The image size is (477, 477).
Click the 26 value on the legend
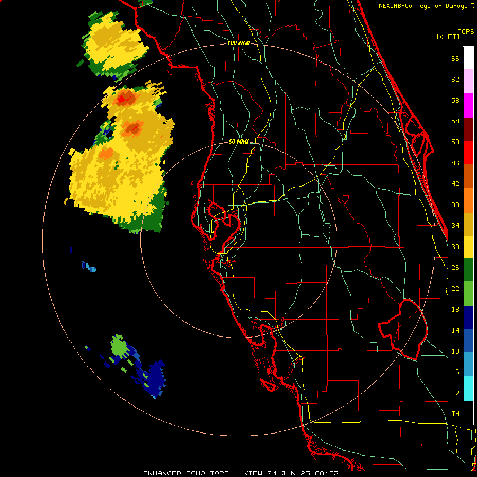click(x=455, y=268)
